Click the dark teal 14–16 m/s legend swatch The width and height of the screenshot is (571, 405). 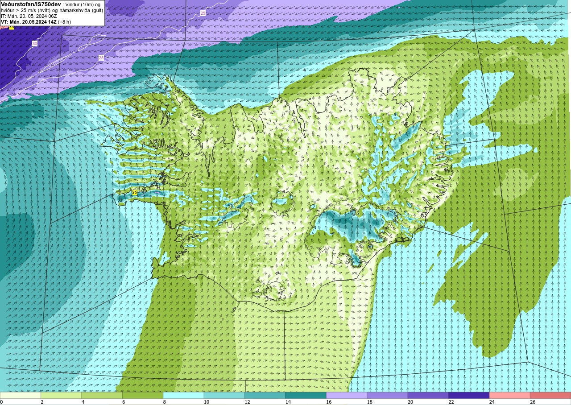pos(306,395)
